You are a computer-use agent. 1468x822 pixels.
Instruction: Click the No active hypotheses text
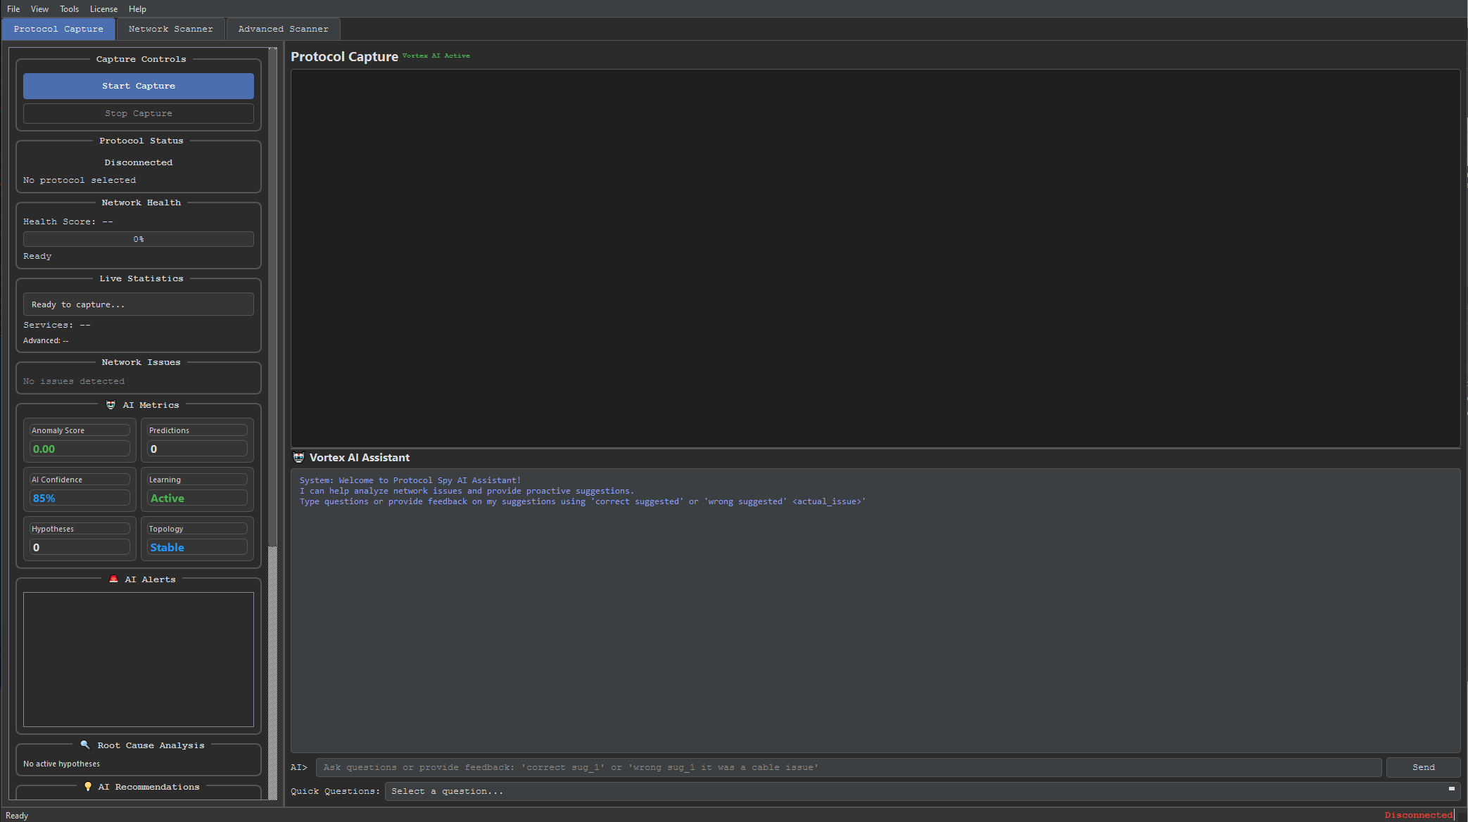coord(61,764)
